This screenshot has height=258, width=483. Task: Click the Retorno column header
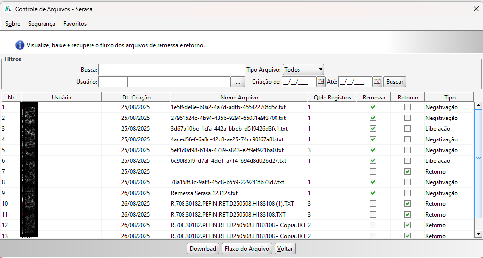click(408, 98)
